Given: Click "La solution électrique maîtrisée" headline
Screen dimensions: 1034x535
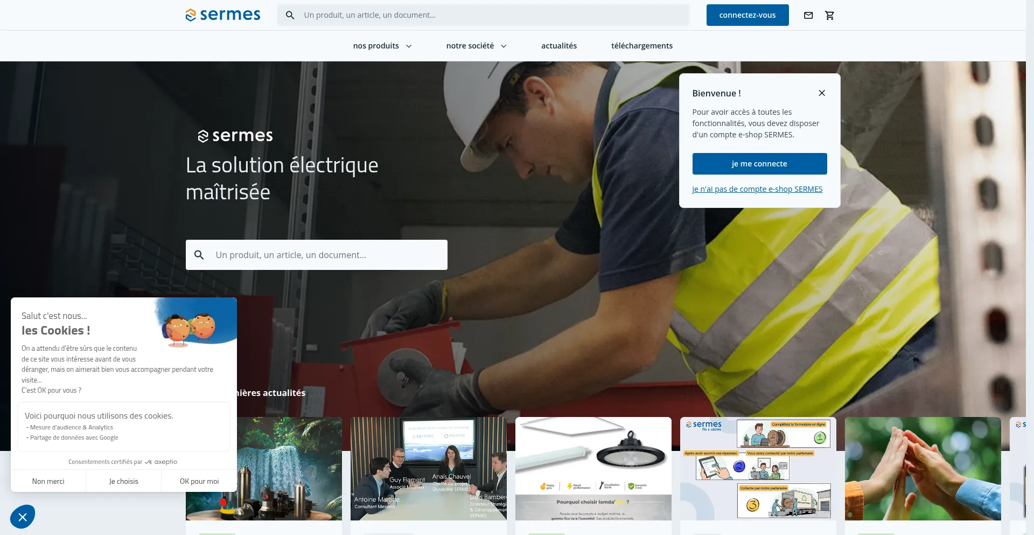Looking at the screenshot, I should pos(282,178).
